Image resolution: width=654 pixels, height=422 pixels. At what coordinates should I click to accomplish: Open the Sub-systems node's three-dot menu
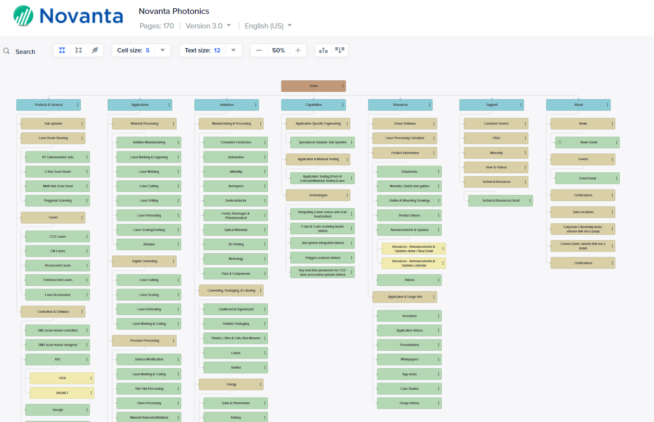pos(82,124)
